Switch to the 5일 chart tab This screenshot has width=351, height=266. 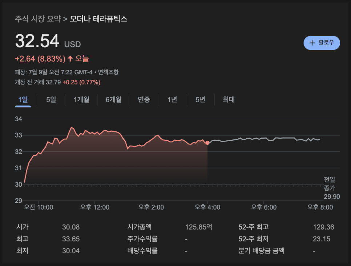point(51,99)
